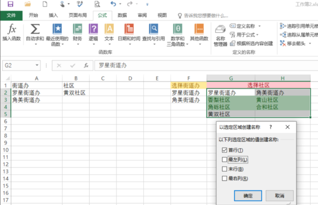Click Create from Selection button

point(251,44)
